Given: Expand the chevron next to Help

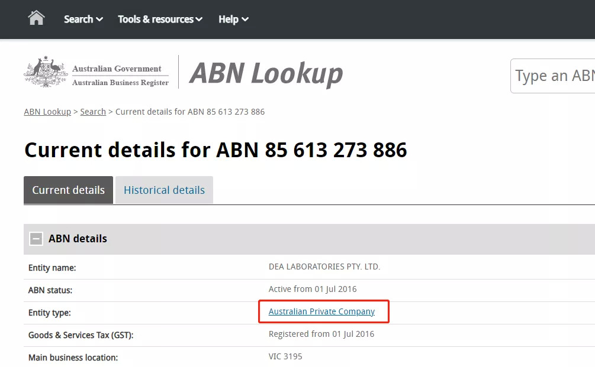Looking at the screenshot, I should tap(245, 20).
